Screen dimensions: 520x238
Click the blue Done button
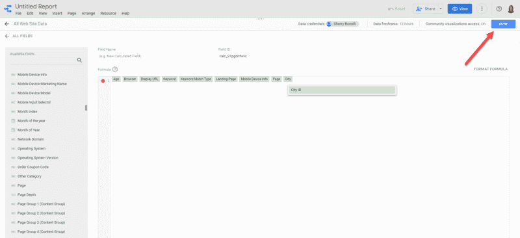503,24
